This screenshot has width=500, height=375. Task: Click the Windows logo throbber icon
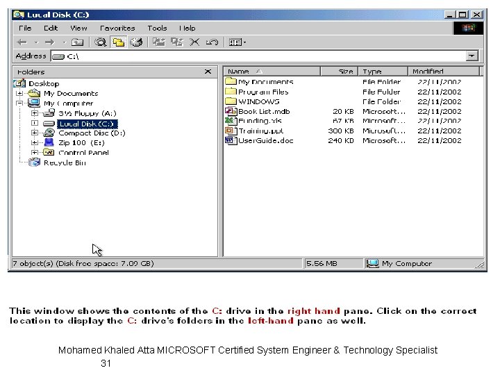pyautogui.click(x=468, y=28)
